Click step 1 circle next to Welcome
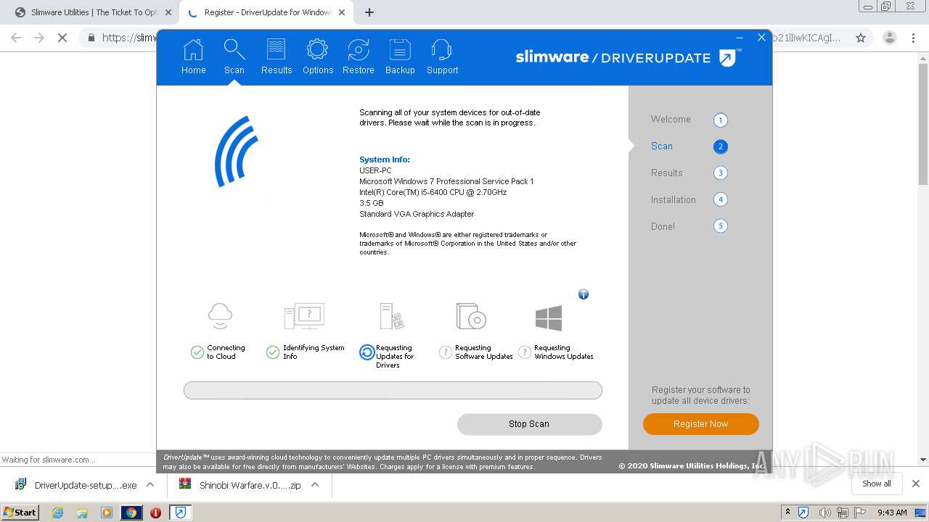This screenshot has height=522, width=929. click(x=720, y=120)
